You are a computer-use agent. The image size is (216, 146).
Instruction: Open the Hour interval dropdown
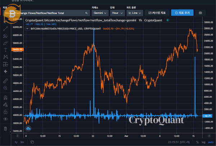pyautogui.click(x=117, y=13)
